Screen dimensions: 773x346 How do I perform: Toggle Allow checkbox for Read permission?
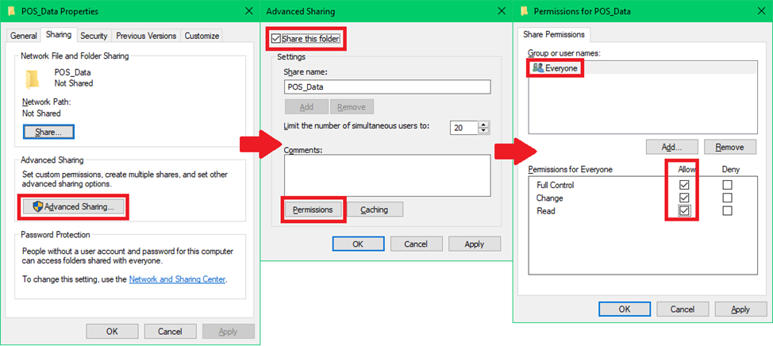point(682,210)
